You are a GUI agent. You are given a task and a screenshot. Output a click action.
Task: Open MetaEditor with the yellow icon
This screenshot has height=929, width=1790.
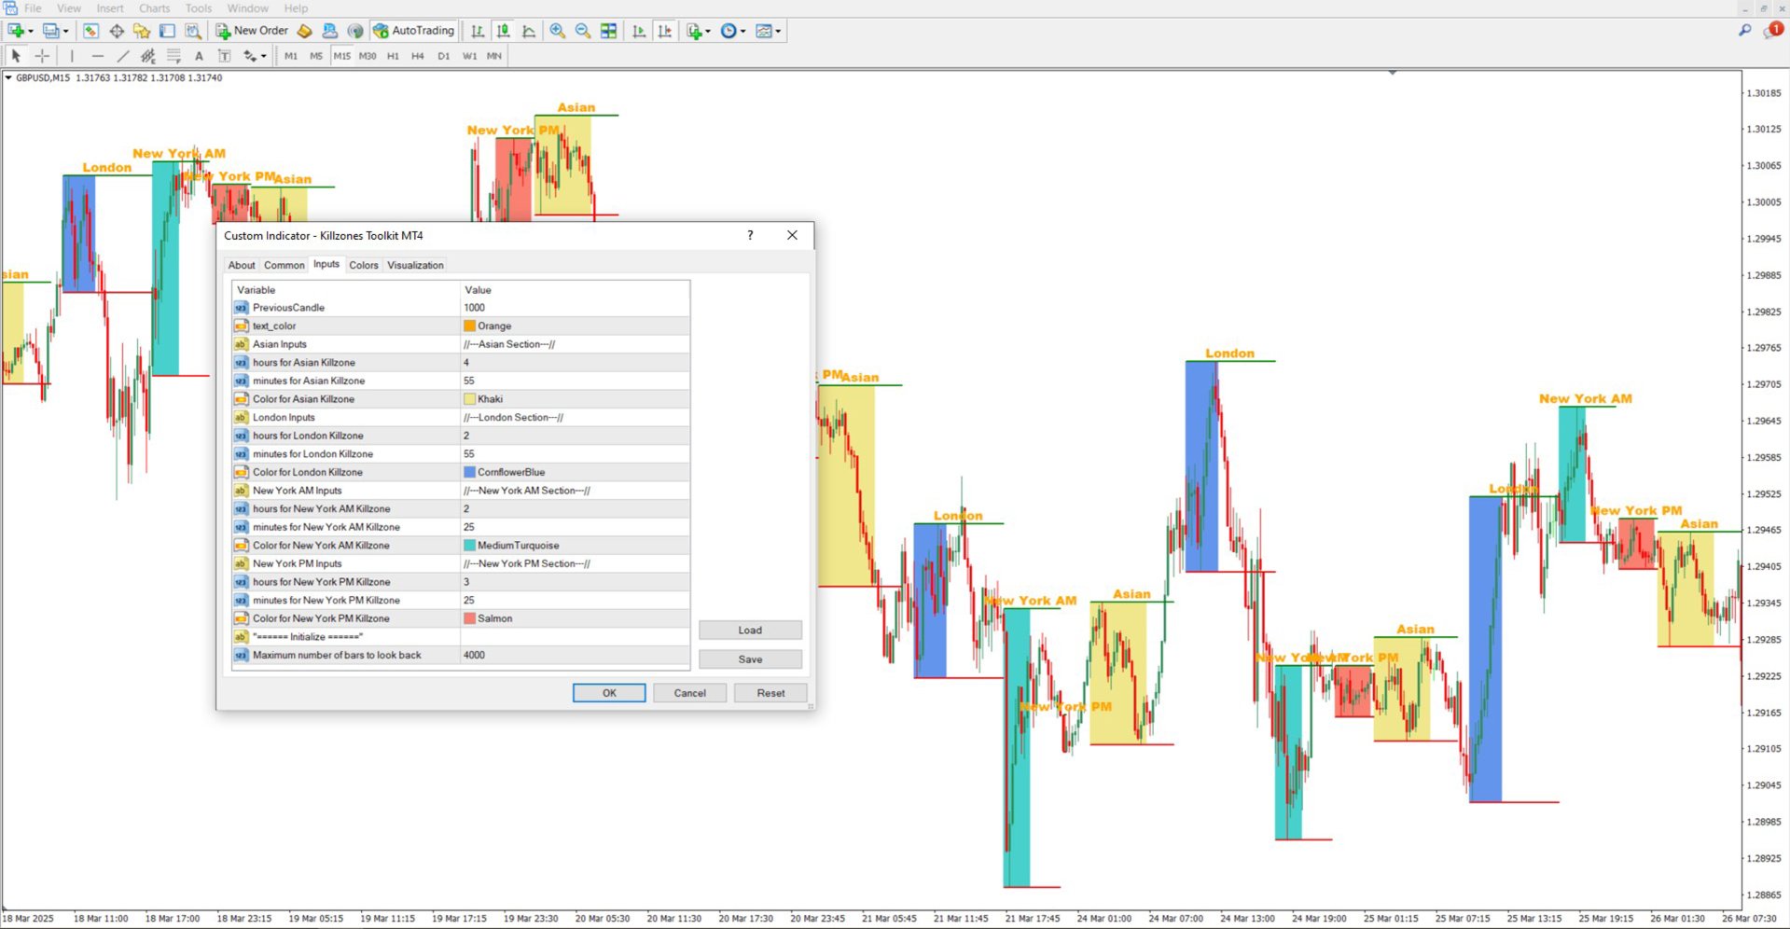click(x=304, y=31)
